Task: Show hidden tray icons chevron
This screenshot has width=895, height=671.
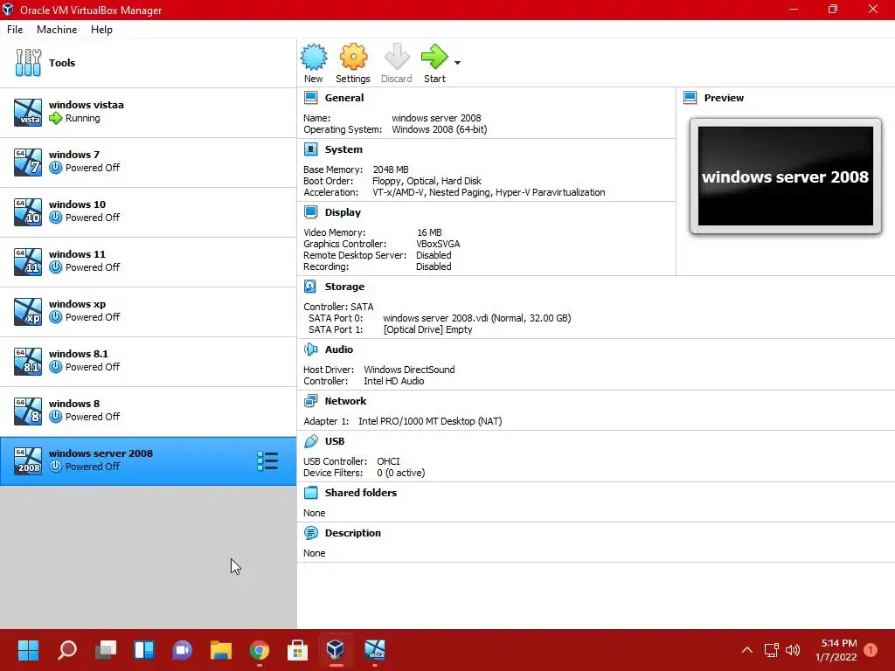Action: 746,650
